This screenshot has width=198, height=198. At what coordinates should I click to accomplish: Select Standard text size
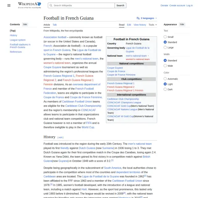point(165,42)
